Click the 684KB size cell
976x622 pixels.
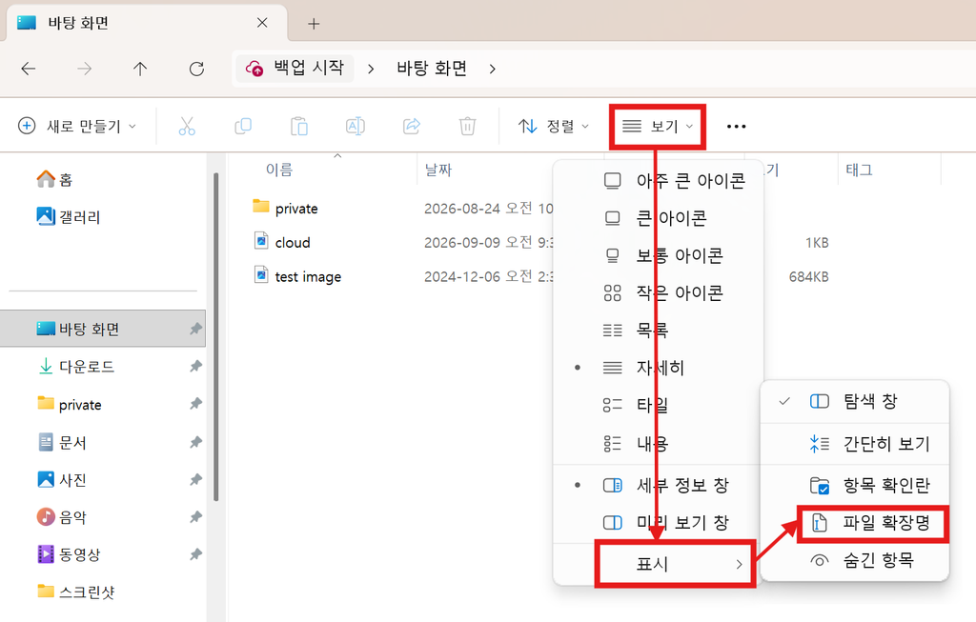808,277
